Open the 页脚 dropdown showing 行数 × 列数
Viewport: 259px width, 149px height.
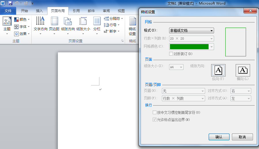(183, 98)
